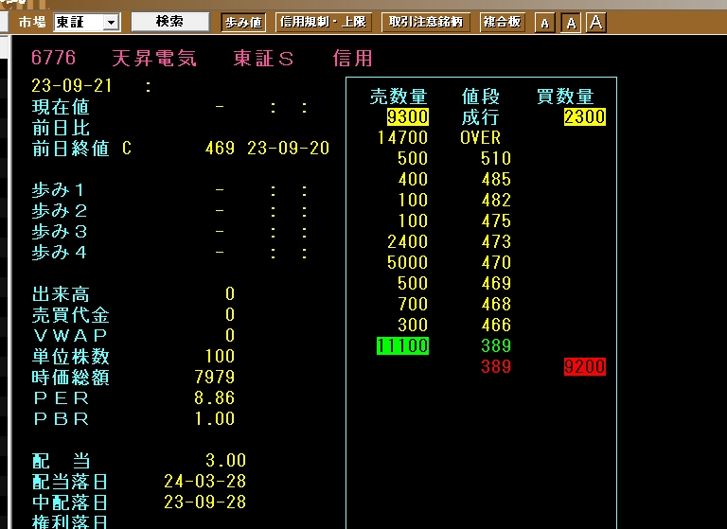The image size is (727, 529).
Task: Click the previous close date 23-09-20
Action: (x=288, y=149)
